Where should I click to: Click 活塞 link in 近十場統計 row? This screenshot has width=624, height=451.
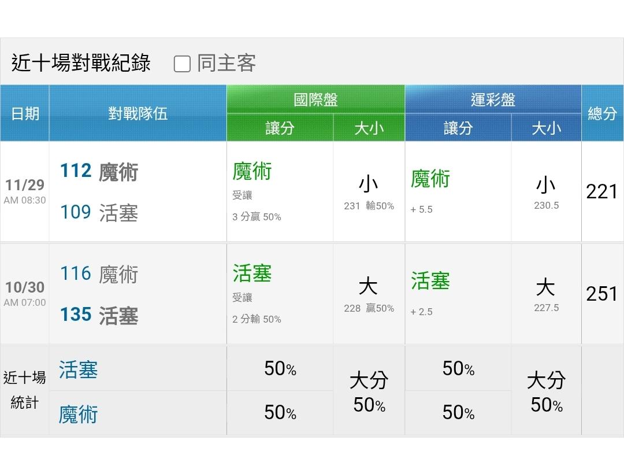click(78, 369)
